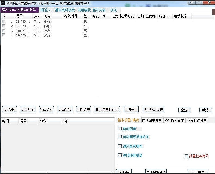Open the 显示列表 tab

[99, 10]
